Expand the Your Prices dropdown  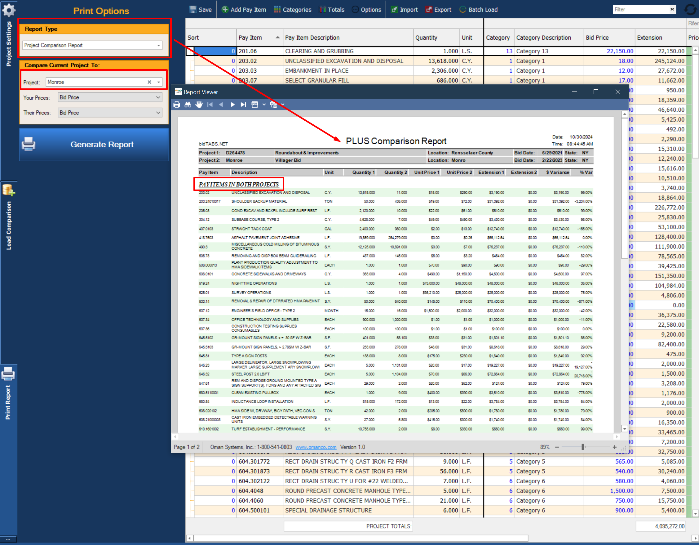tap(158, 97)
